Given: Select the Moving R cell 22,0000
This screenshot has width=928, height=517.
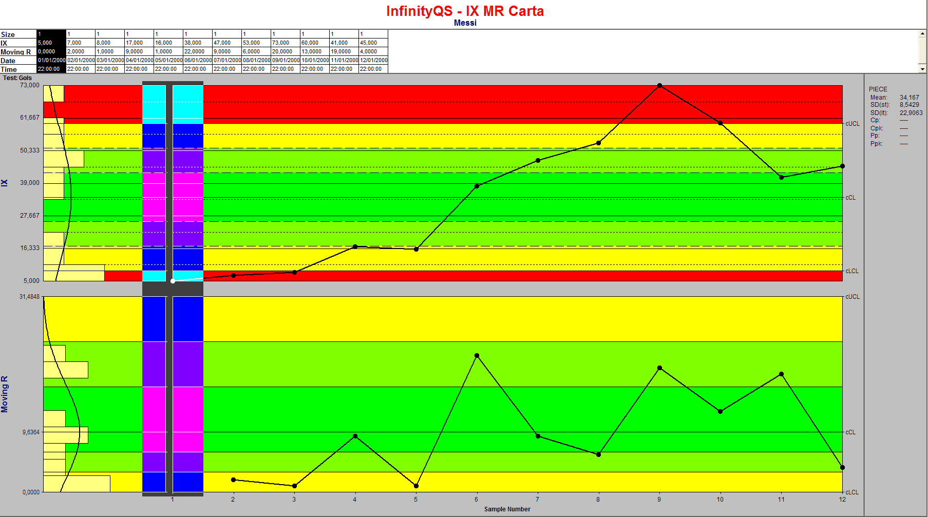Looking at the screenshot, I should point(198,51).
